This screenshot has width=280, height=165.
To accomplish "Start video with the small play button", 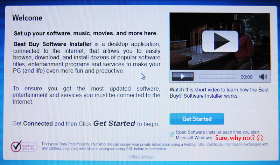I will (182, 76).
